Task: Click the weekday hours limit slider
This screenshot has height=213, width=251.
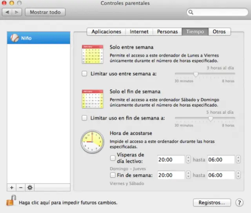Action: pyautogui.click(x=205, y=74)
